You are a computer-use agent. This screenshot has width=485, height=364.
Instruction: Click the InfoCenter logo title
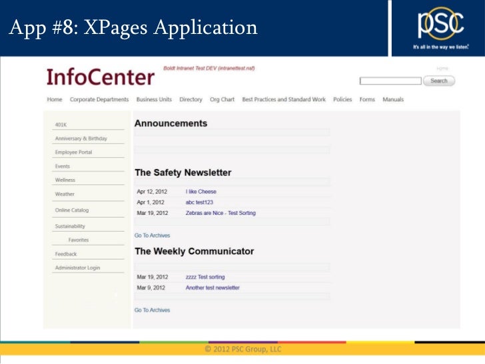click(x=100, y=77)
